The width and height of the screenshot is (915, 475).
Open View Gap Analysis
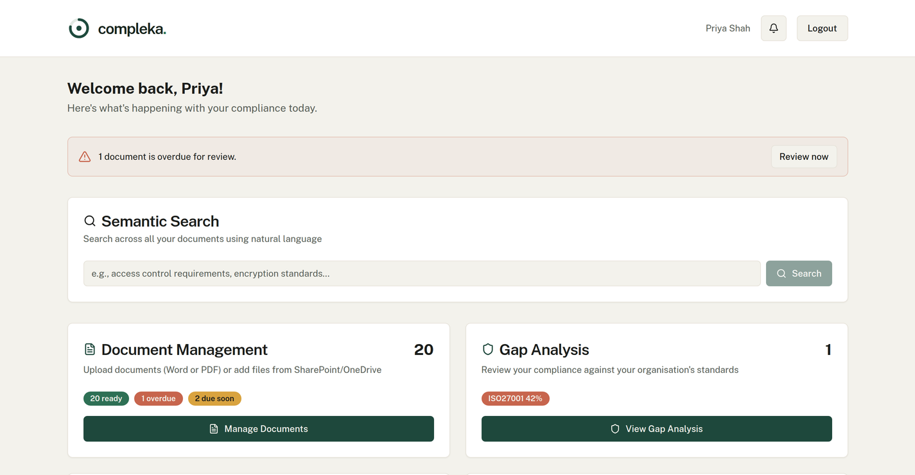(x=657, y=429)
